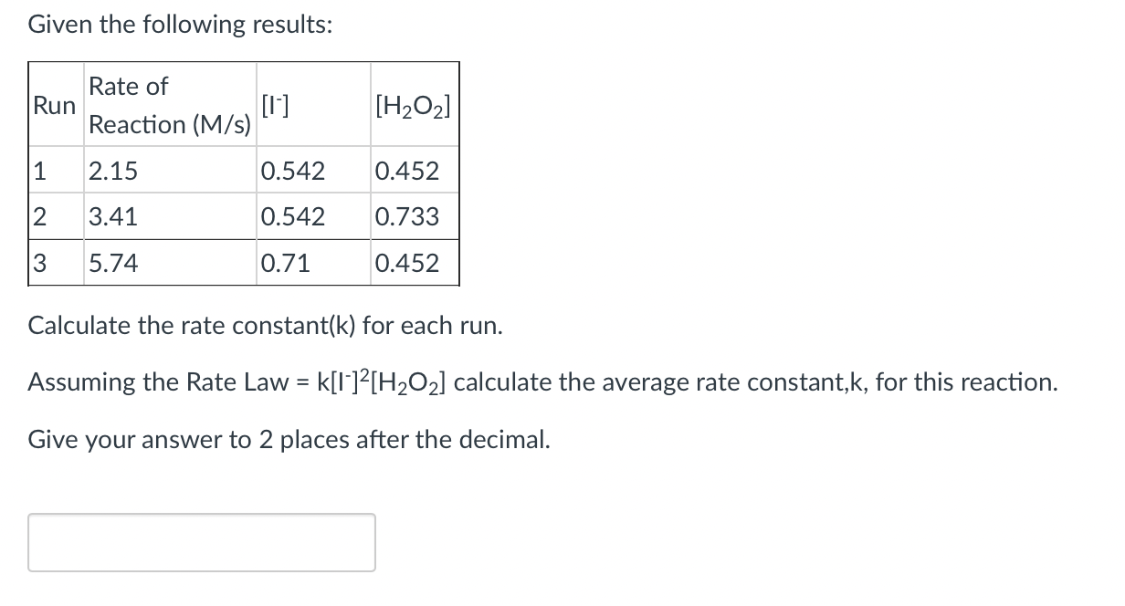Viewport: 1125px width, 606px height.
Task: Click the 0.733 concentration cell
Action: (x=407, y=217)
